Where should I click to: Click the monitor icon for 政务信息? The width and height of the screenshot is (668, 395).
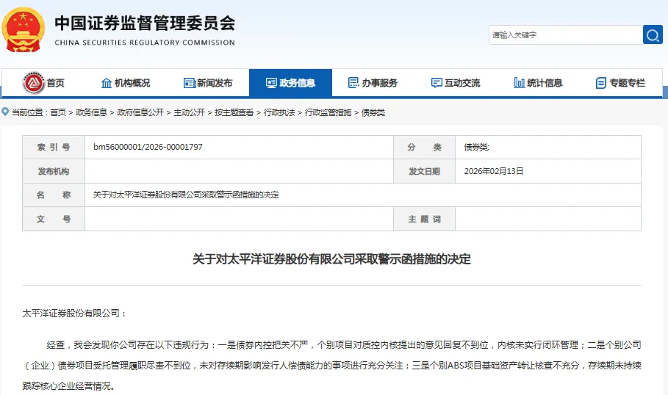[271, 83]
